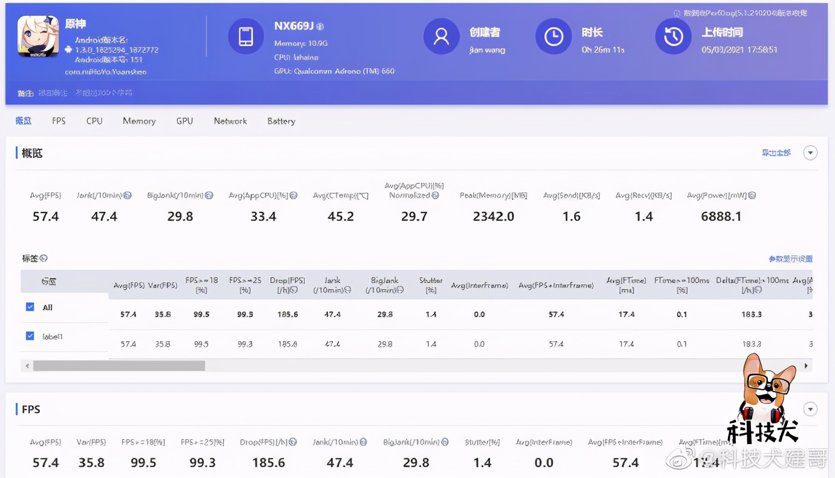This screenshot has width=835, height=478.
Task: Click the 上传时间 upload history icon
Action: pos(673,36)
